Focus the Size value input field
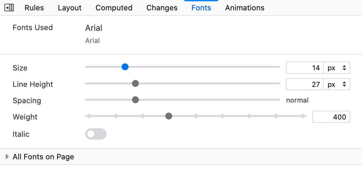The image size is (362, 175). coord(304,68)
